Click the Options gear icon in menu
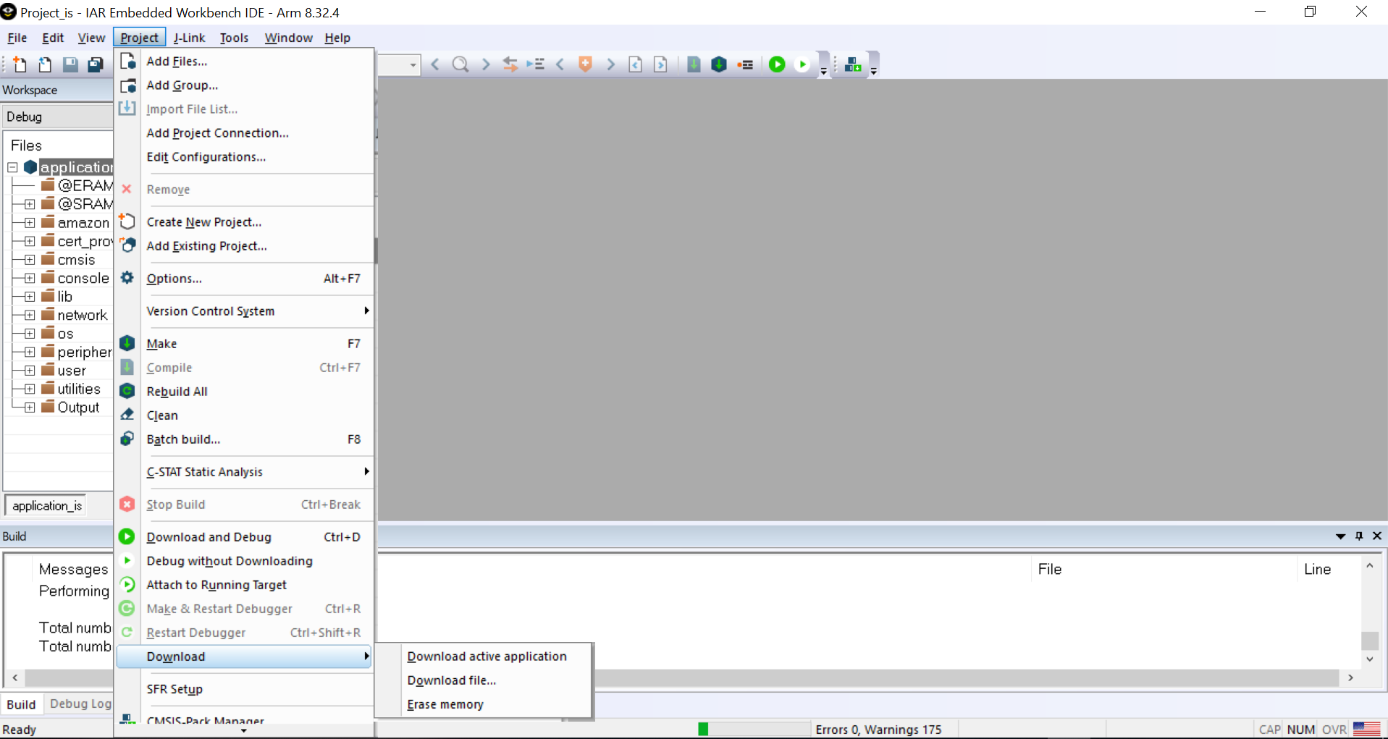The height and width of the screenshot is (739, 1388). coord(127,277)
